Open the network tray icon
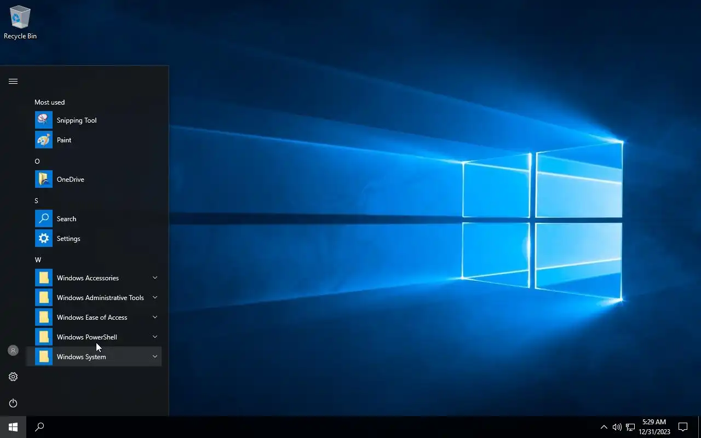The width and height of the screenshot is (701, 438). pyautogui.click(x=630, y=427)
